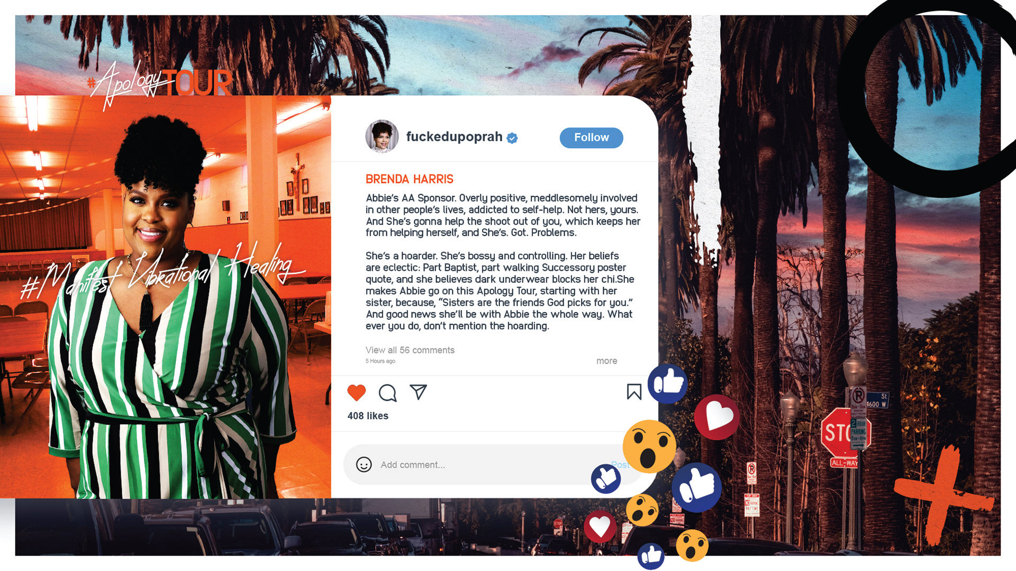Open the fuckedupoprah profile picture

(382, 136)
